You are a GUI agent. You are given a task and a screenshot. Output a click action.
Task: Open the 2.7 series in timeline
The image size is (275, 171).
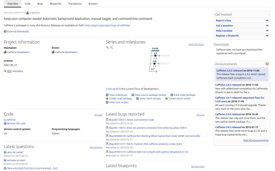(x=153, y=69)
